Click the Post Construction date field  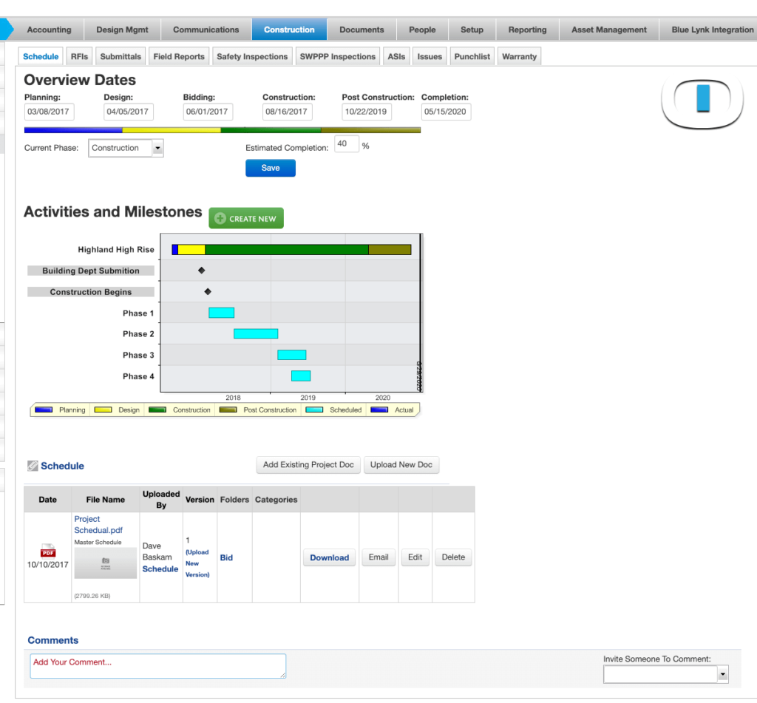(x=367, y=112)
